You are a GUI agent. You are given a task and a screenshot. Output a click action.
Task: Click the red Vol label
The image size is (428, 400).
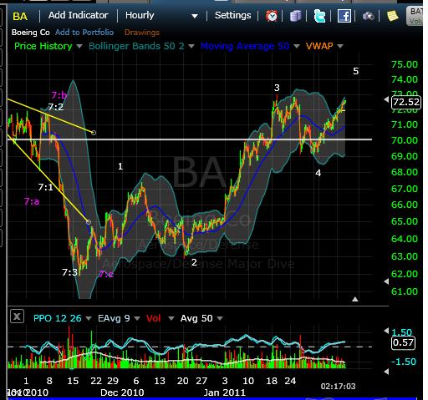click(x=154, y=318)
